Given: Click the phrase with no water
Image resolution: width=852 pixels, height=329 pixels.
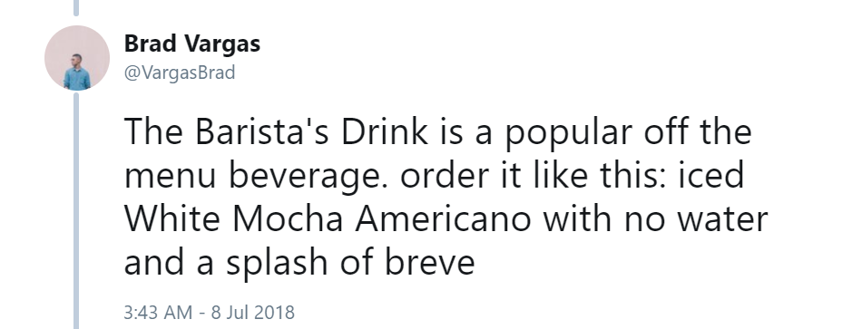Looking at the screenshot, I should [656, 219].
